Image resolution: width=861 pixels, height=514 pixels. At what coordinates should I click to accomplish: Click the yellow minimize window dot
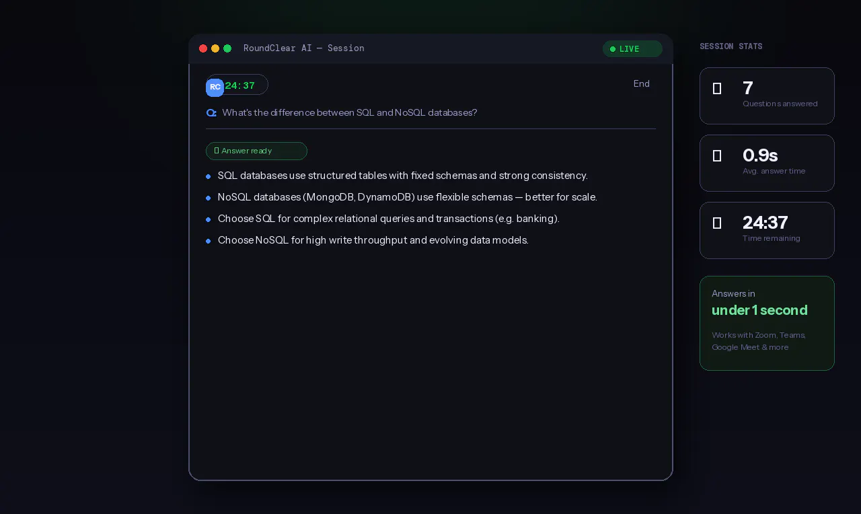pos(215,48)
